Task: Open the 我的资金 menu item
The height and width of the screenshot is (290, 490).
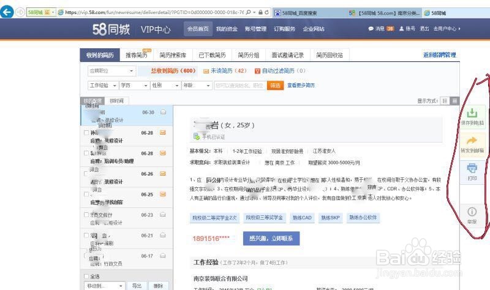Action: point(227,29)
